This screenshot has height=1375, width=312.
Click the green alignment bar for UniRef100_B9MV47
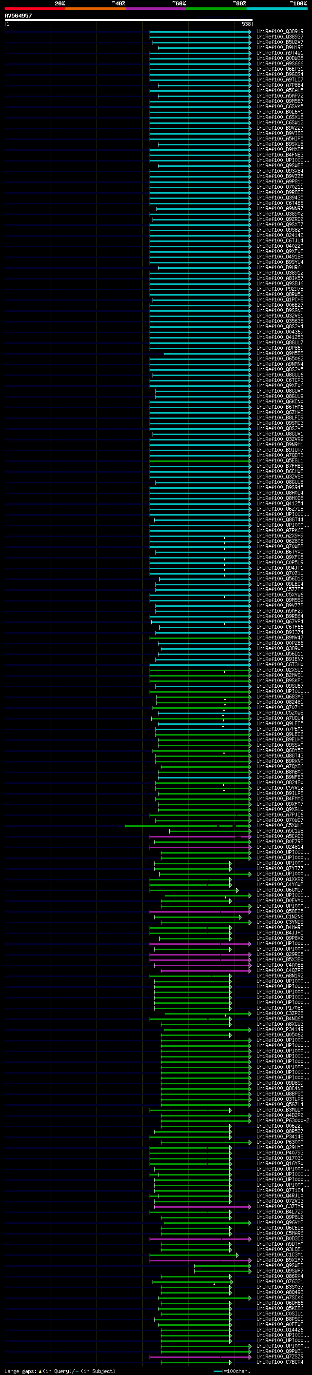200,638
